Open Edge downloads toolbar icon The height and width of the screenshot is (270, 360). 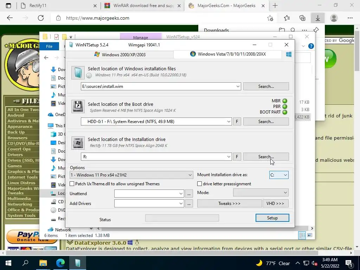pos(317,18)
